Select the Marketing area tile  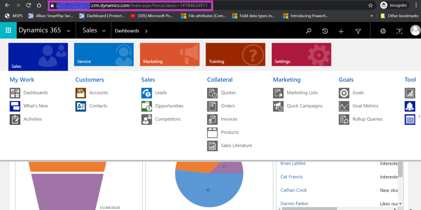tap(169, 54)
